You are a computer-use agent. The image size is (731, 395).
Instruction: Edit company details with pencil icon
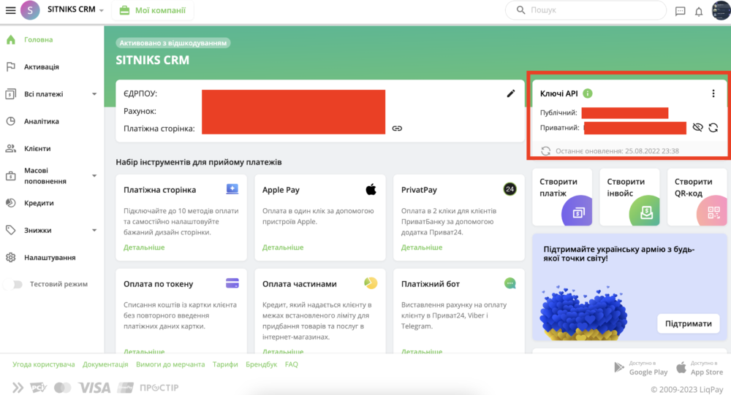tap(511, 93)
